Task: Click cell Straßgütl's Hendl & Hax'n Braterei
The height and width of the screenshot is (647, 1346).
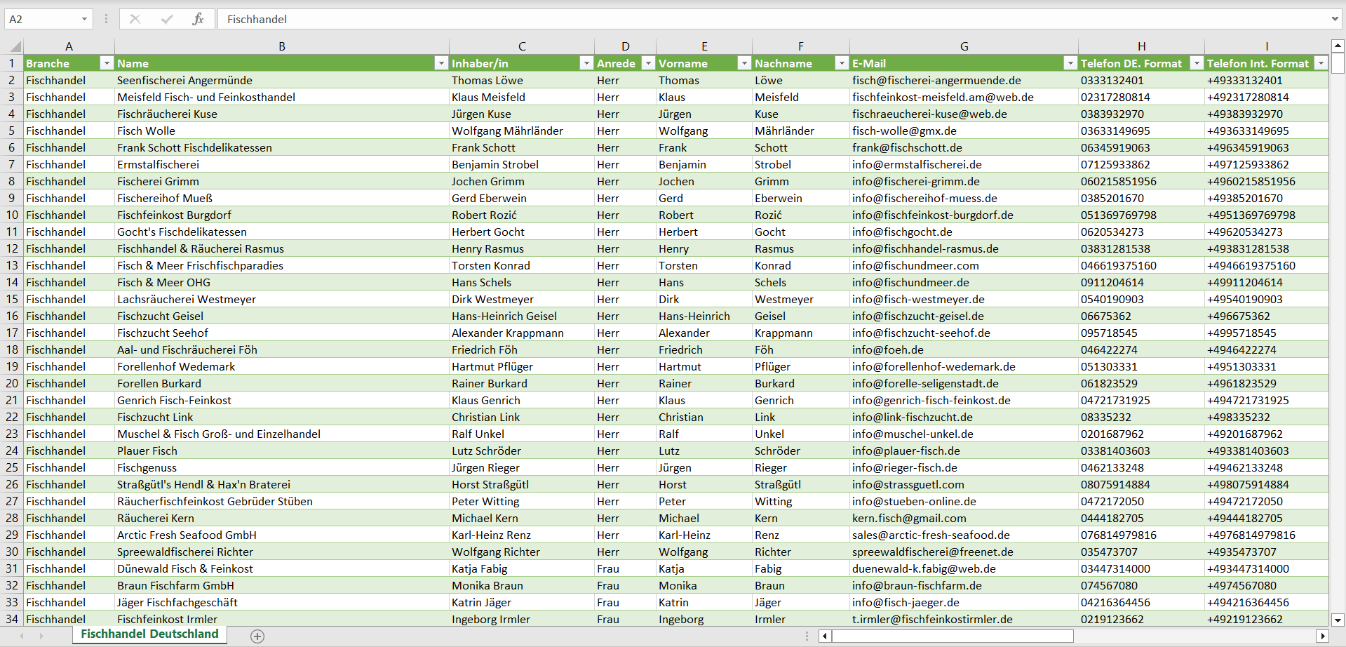Action: (282, 484)
